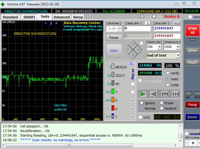
Task: Click the red slow block indicator
Action: tap(113, 108)
